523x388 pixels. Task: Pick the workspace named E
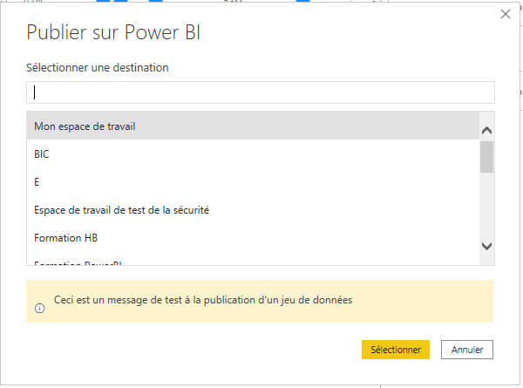[x=253, y=182]
